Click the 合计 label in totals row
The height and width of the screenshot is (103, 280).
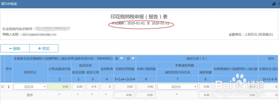tap(30, 95)
